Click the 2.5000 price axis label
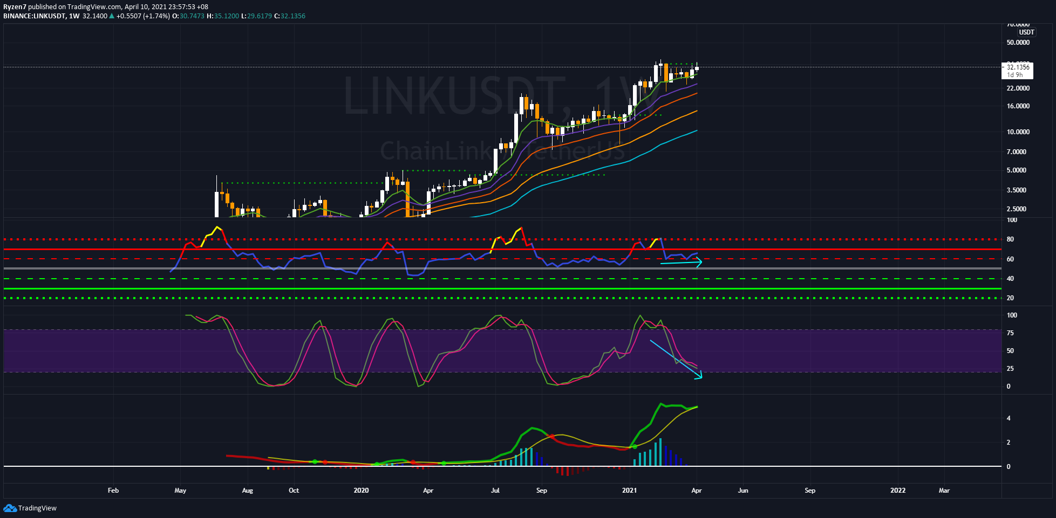Image resolution: width=1056 pixels, height=518 pixels. [1017, 209]
